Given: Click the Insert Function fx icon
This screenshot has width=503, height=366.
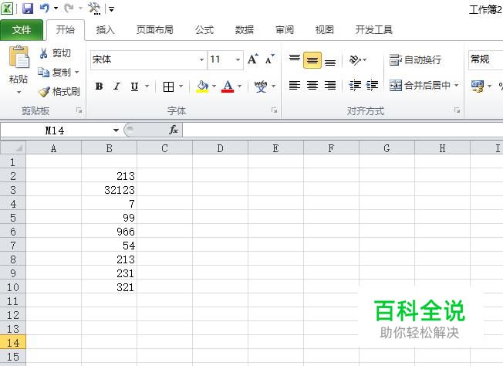Looking at the screenshot, I should 174,130.
